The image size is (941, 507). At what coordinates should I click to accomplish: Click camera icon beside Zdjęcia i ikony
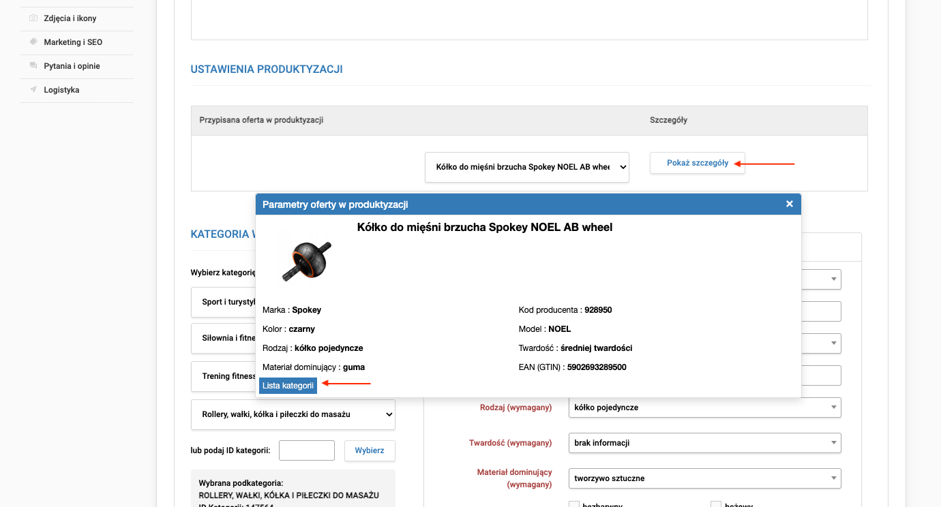[x=33, y=18]
